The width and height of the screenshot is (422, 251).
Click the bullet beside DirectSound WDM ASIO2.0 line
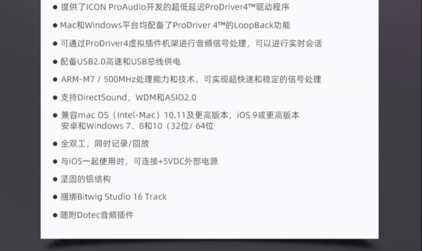click(55, 98)
